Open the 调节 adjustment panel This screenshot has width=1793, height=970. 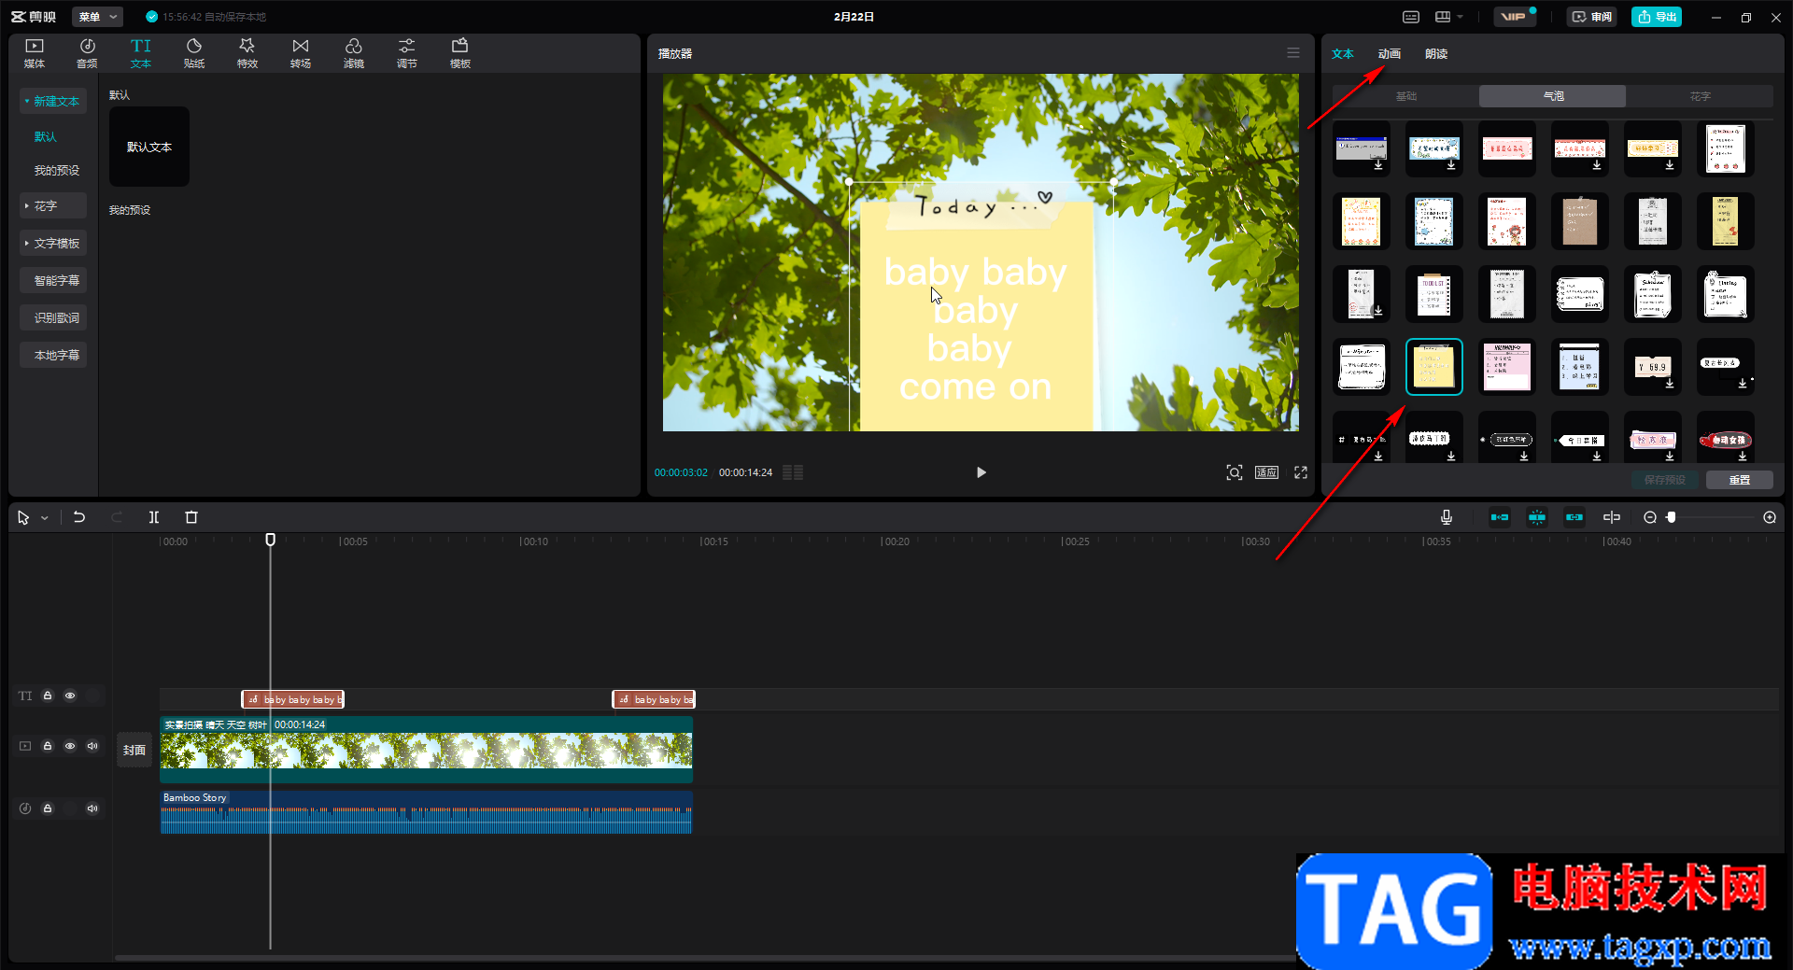pos(407,53)
